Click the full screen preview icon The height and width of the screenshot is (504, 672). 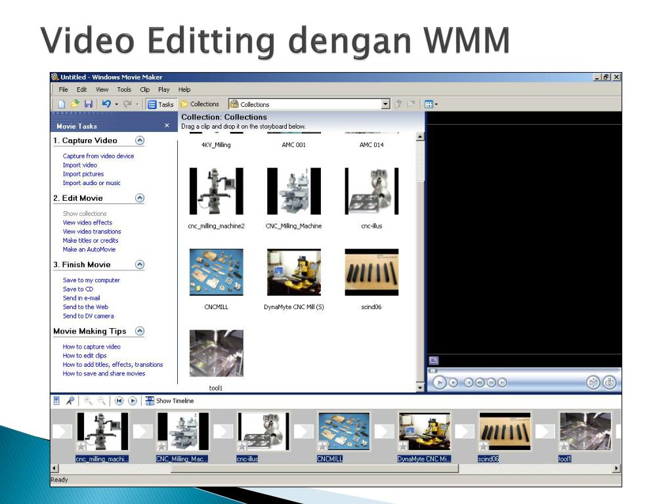[434, 360]
